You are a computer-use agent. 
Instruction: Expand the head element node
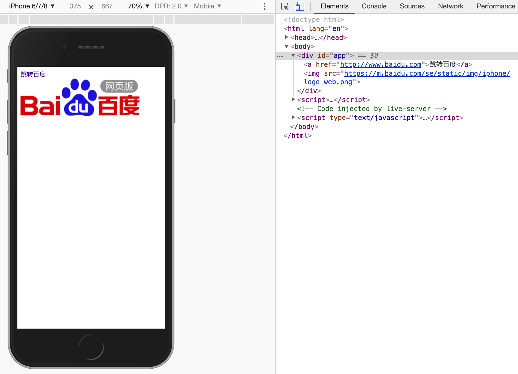(x=286, y=37)
